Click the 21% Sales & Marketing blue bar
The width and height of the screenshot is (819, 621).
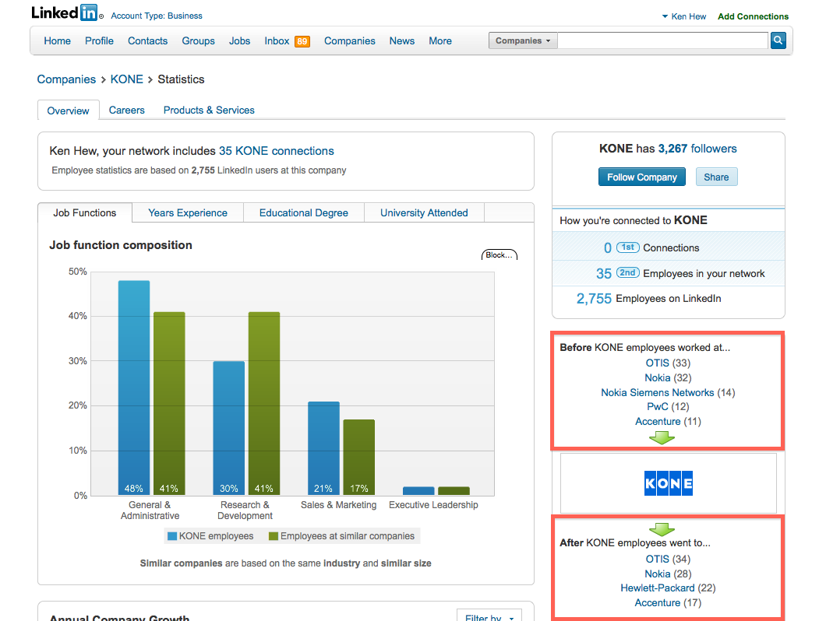(324, 448)
